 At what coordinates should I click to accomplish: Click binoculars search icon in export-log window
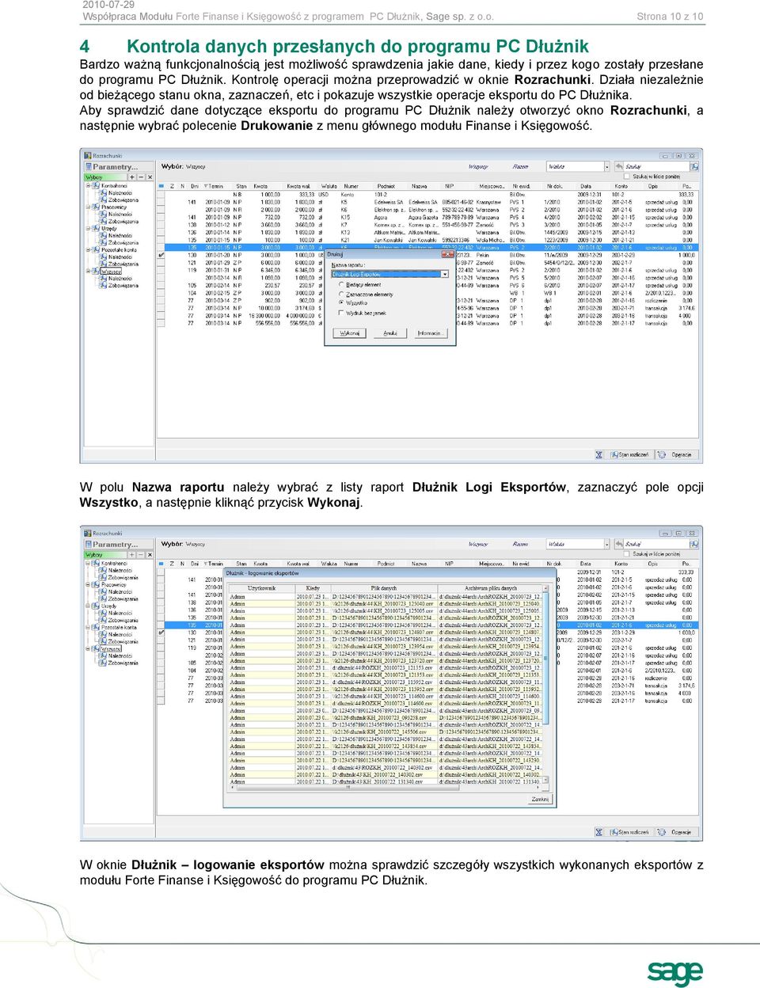(693, 544)
